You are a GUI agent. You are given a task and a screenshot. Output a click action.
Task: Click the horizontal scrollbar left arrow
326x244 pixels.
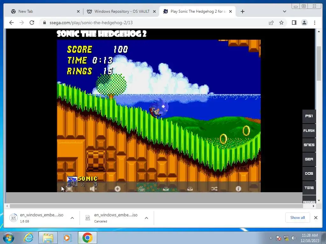click(7, 206)
